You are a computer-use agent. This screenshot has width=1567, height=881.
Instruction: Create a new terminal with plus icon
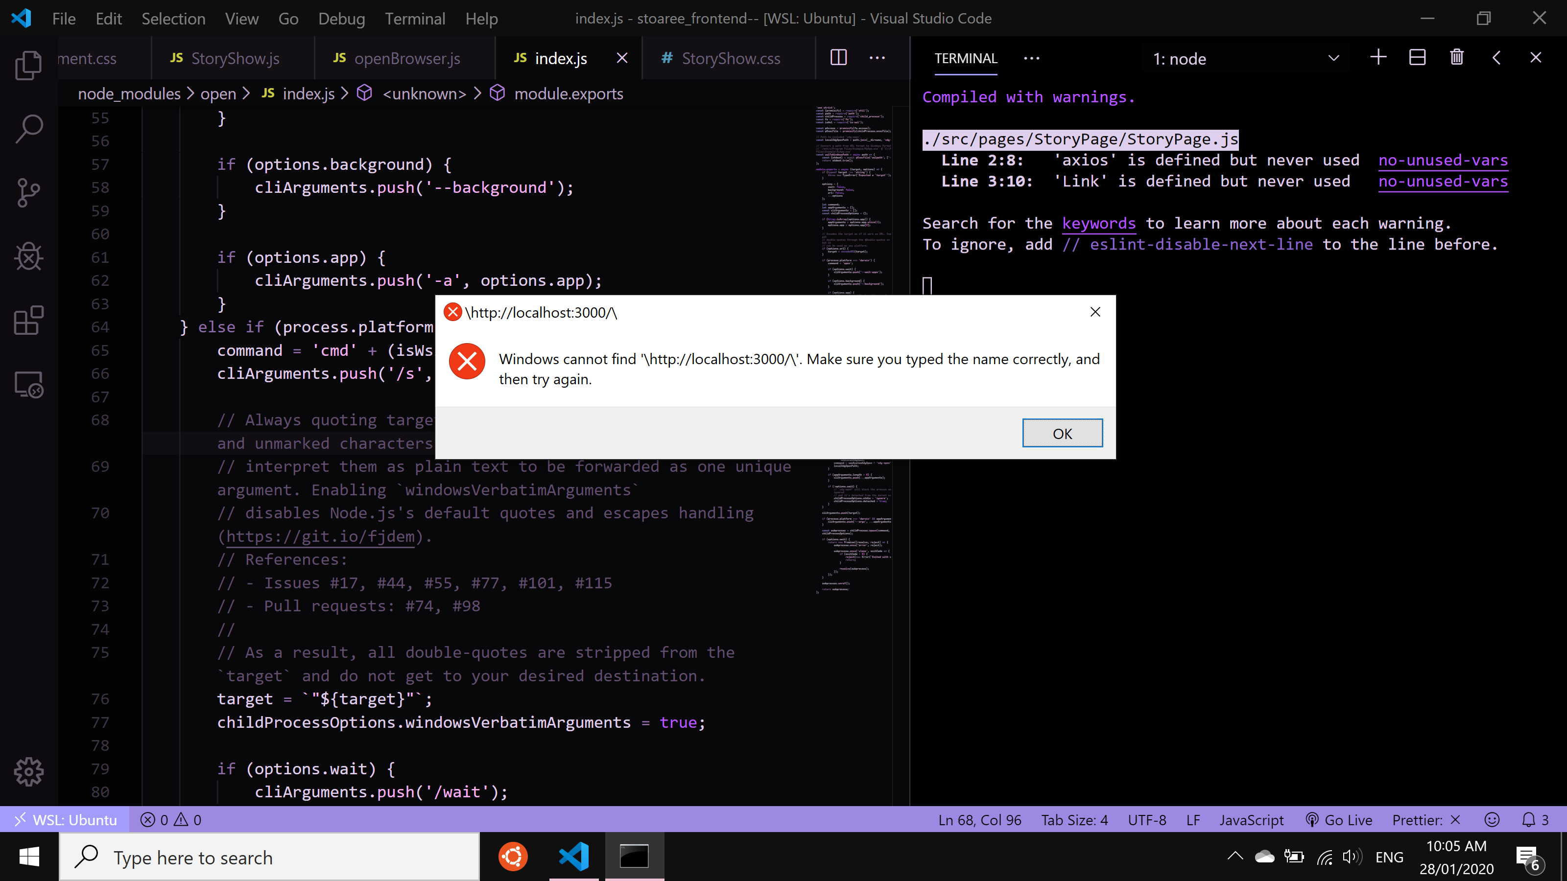click(x=1378, y=57)
